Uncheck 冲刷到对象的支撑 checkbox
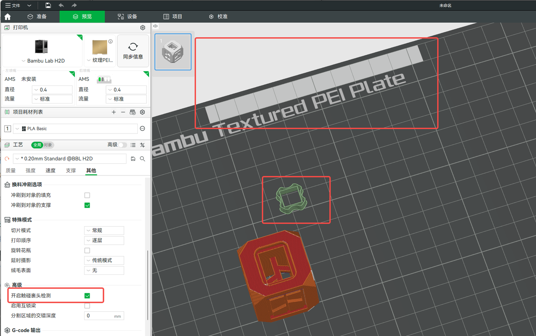Viewport: 536px width, 336px height. (x=87, y=205)
